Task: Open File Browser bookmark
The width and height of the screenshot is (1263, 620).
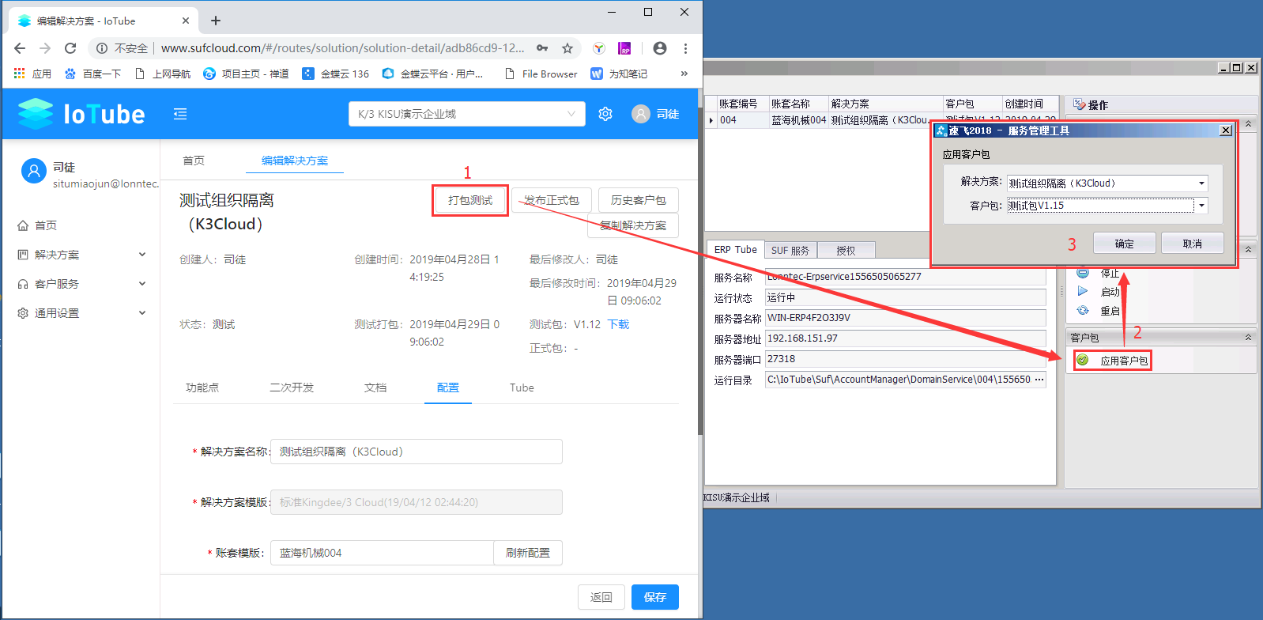Action: coord(541,74)
